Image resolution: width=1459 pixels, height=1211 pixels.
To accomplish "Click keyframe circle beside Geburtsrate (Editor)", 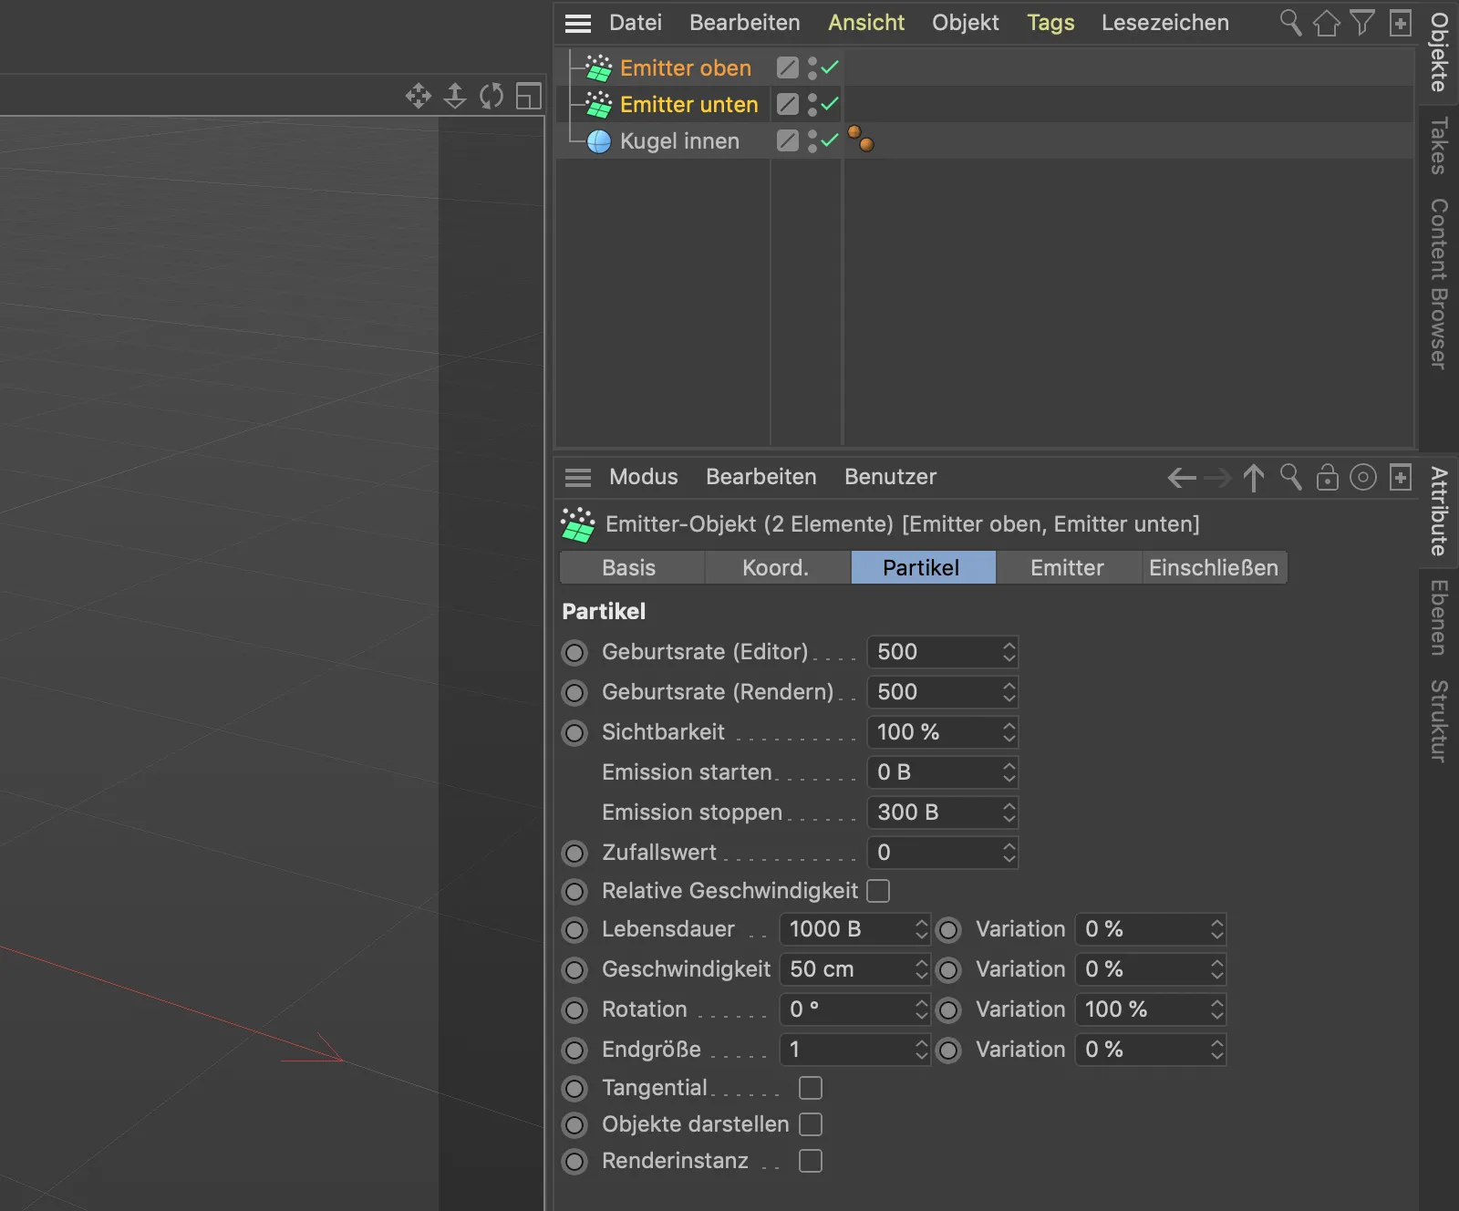I will (574, 653).
